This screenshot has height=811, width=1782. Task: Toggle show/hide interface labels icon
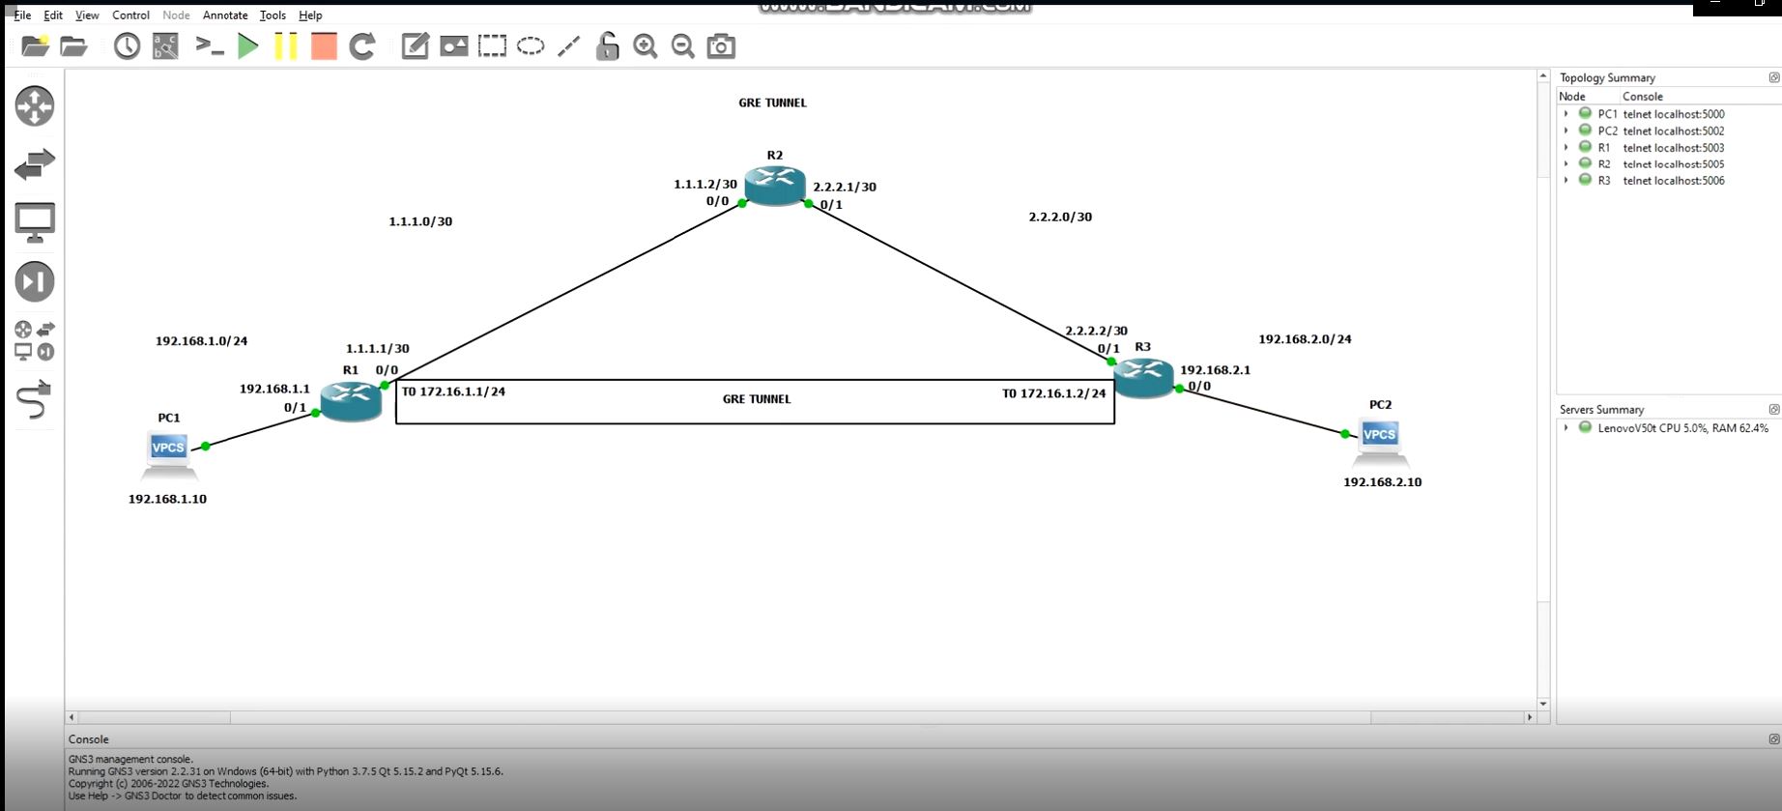(165, 45)
